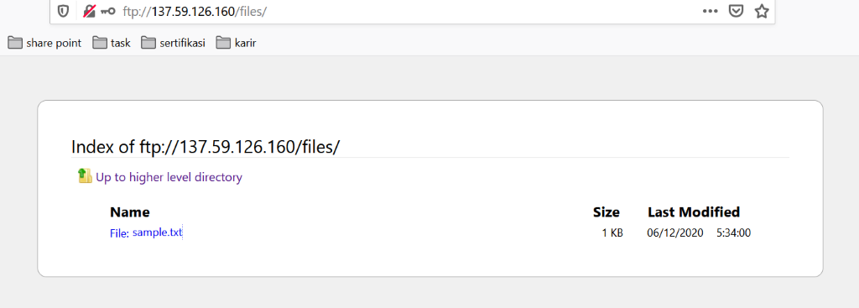Bookmark this page with the star

point(762,11)
